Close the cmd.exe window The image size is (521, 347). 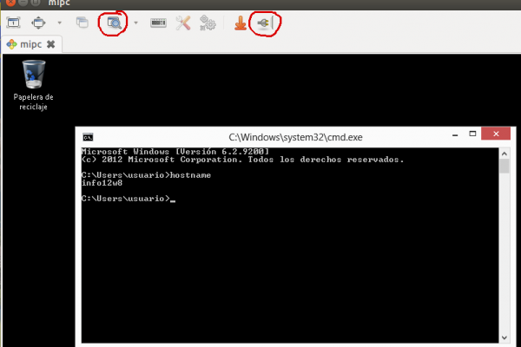coord(496,134)
